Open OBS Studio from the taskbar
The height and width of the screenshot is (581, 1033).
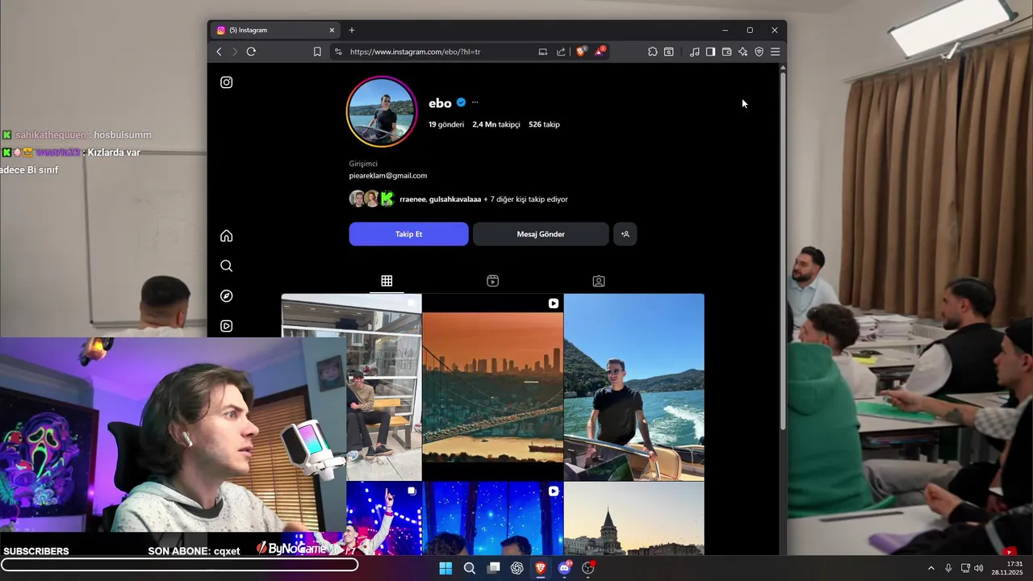[x=588, y=568]
